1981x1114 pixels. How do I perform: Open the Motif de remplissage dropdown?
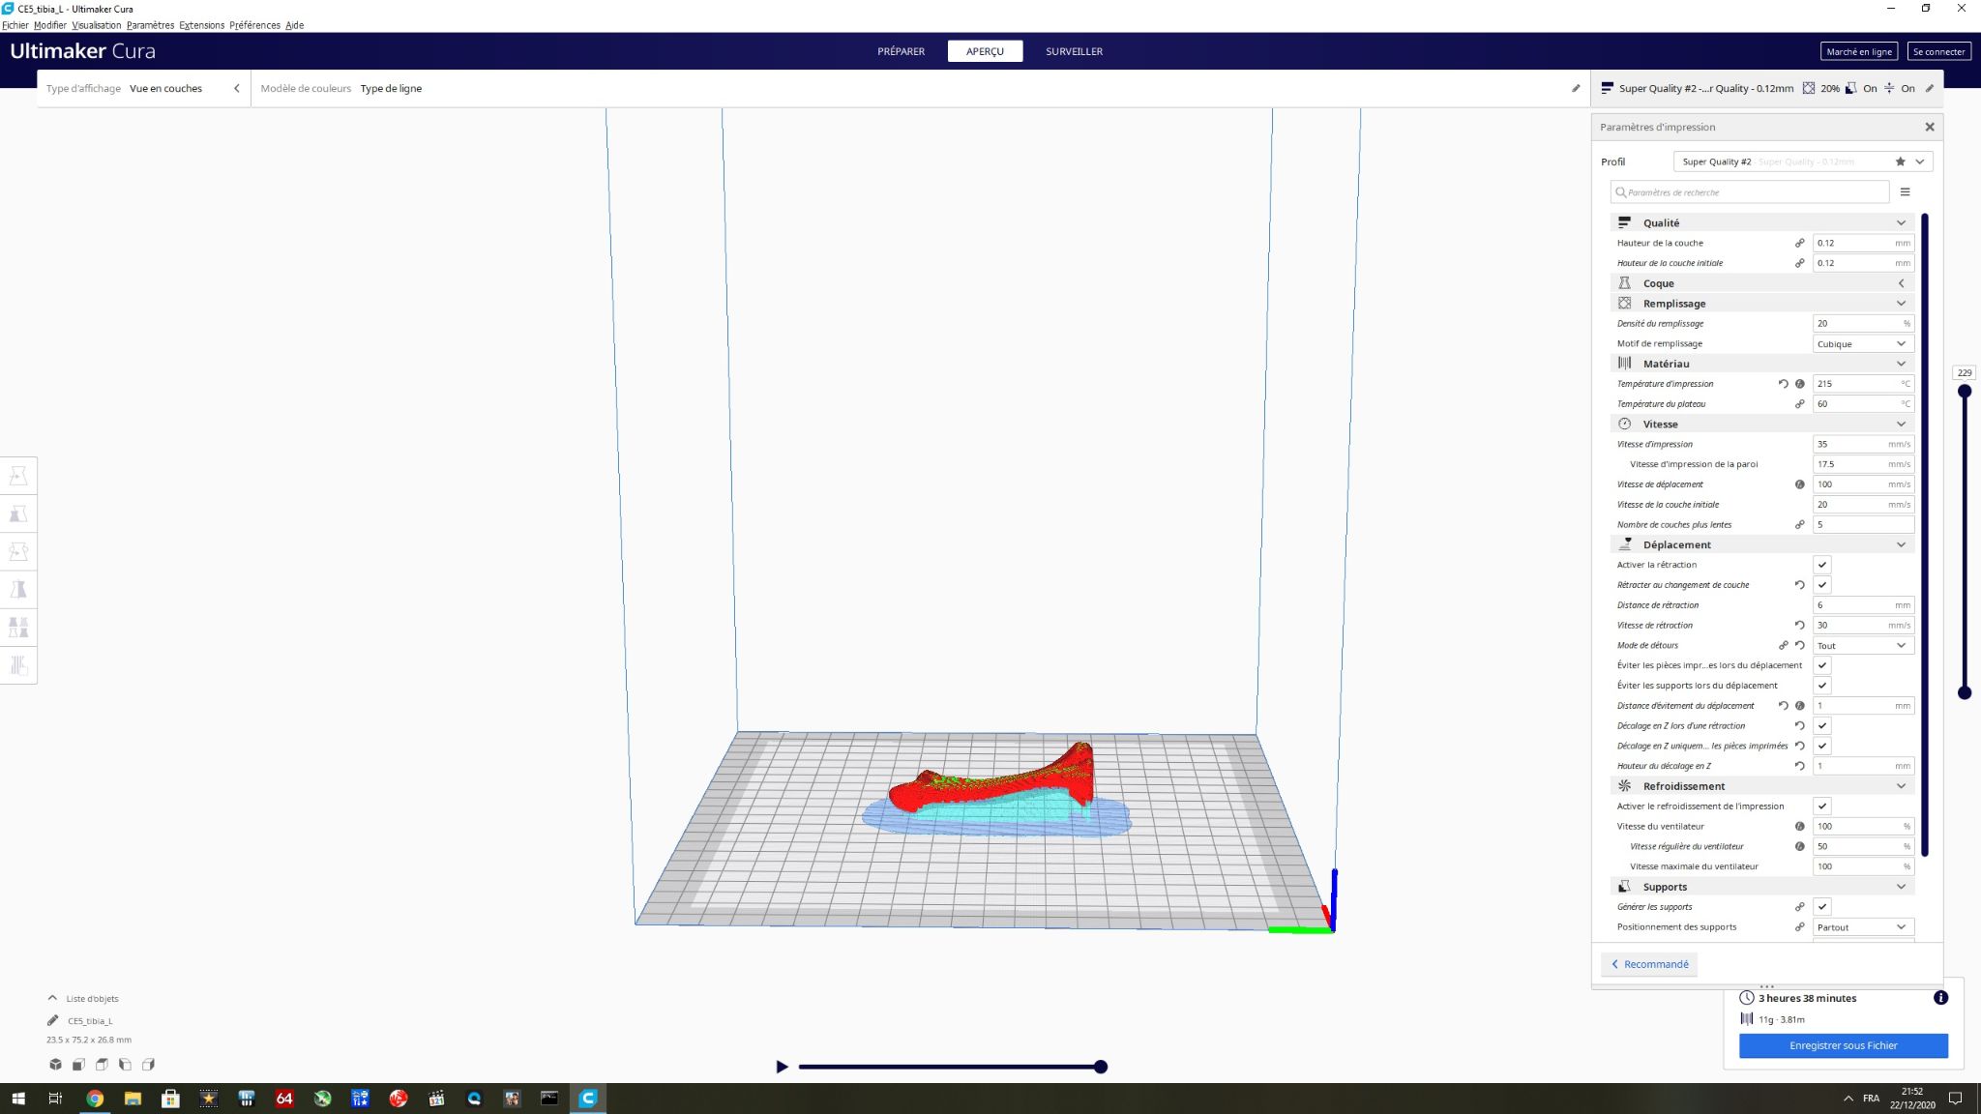pos(1861,344)
